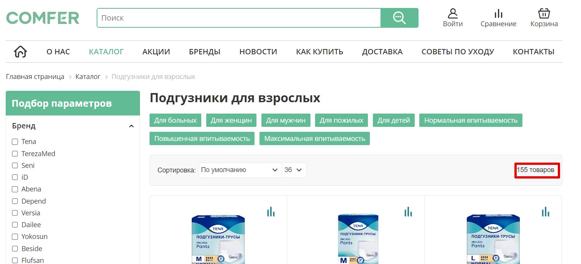The height and width of the screenshot is (264, 581).
Task: Go to Главная страница breadcrumb
Action: 35,77
